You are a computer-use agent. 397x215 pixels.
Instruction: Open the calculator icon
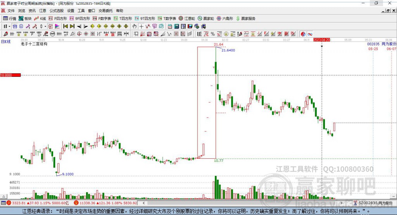[x=176, y=26]
